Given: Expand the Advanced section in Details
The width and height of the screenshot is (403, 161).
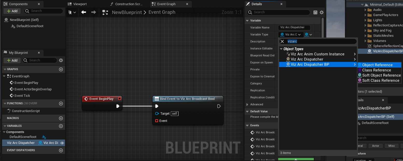Looking at the screenshot, I should (x=247, y=105).
